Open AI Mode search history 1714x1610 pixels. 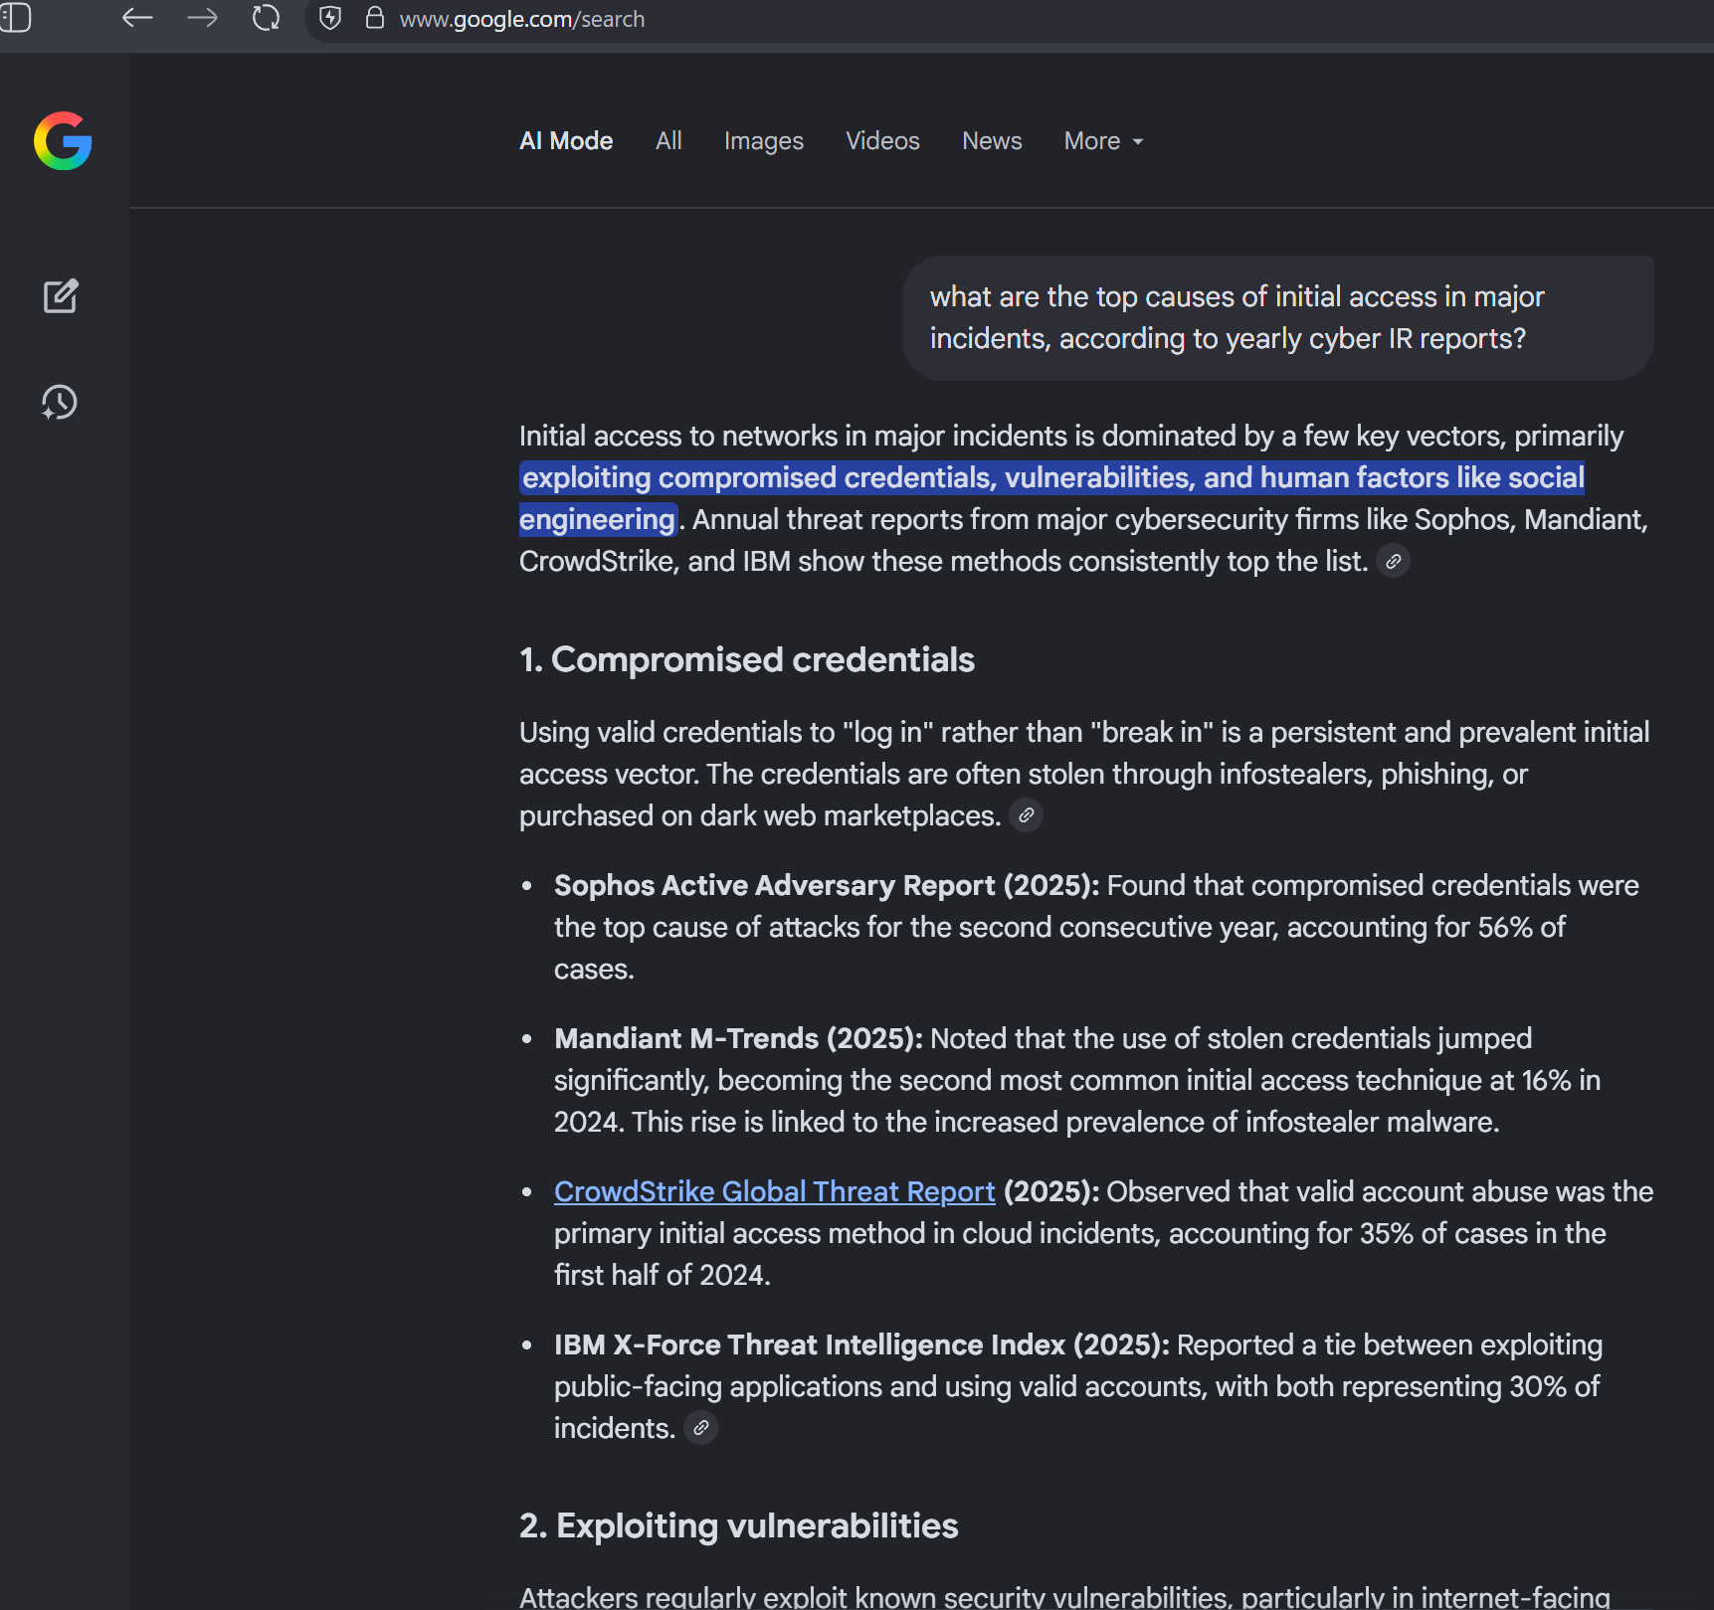60,403
